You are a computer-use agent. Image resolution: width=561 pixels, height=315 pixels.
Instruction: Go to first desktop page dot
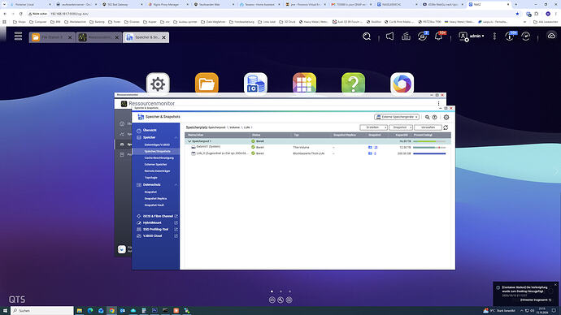(272, 291)
